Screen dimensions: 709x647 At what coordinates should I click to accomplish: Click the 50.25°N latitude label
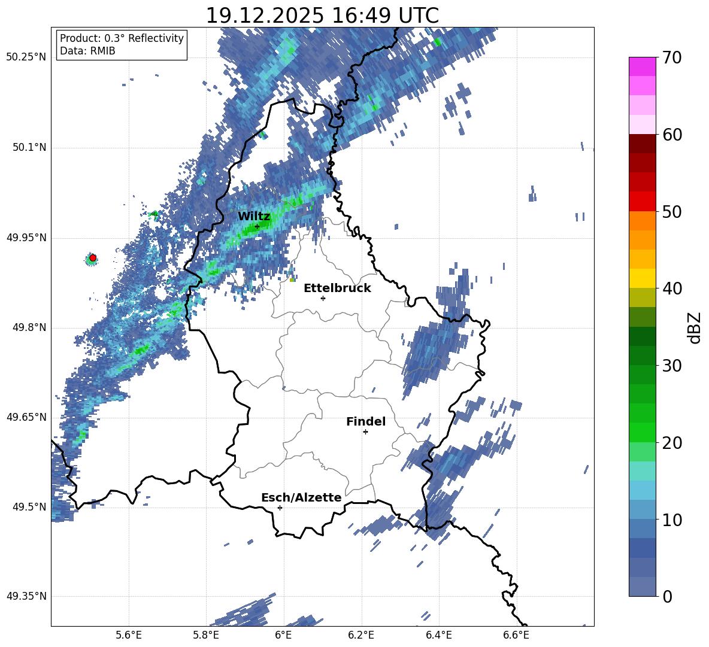26,57
